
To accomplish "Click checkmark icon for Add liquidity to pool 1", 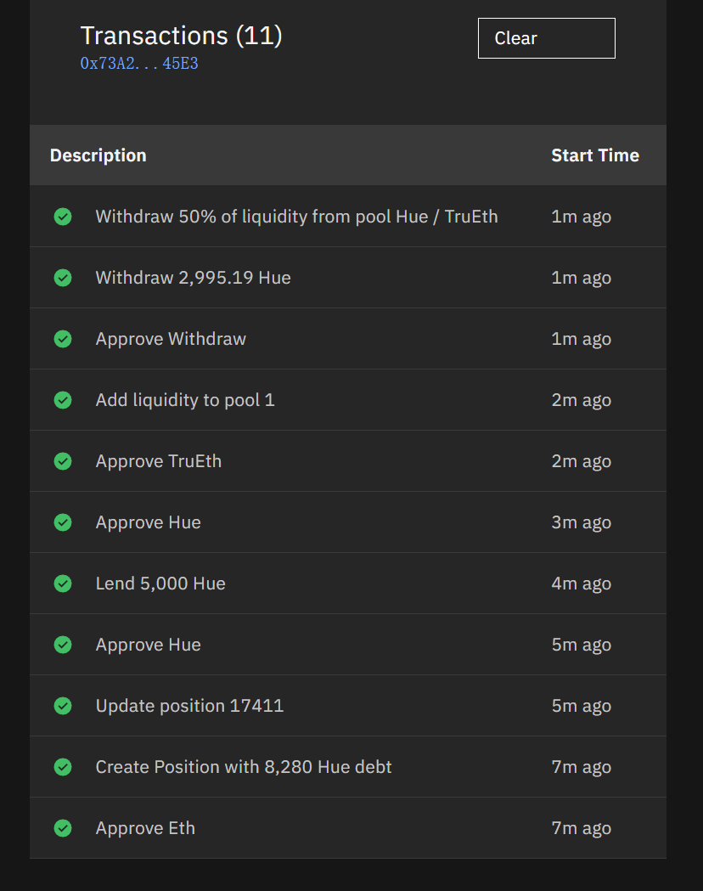I will [63, 400].
